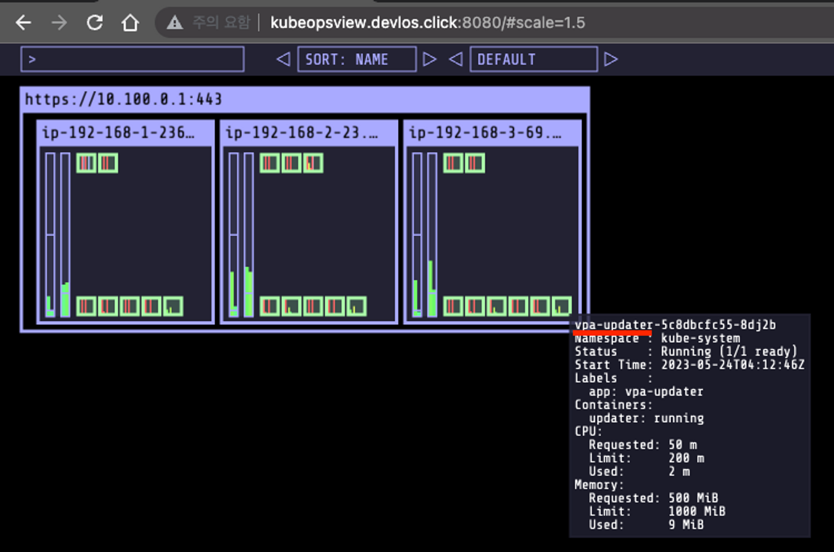Switch to previous sort option with left arrow
Screen dimensions: 834x552
284,59
